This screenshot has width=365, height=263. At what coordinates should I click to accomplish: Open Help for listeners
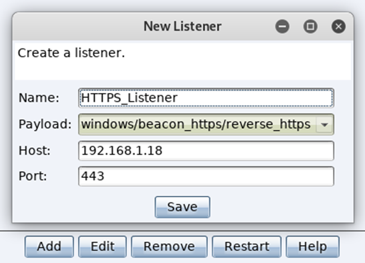click(x=313, y=247)
